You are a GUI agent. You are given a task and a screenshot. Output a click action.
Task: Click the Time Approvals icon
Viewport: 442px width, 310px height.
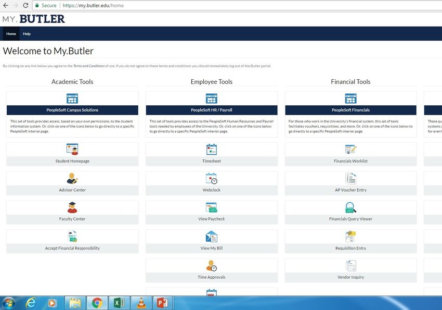click(212, 266)
